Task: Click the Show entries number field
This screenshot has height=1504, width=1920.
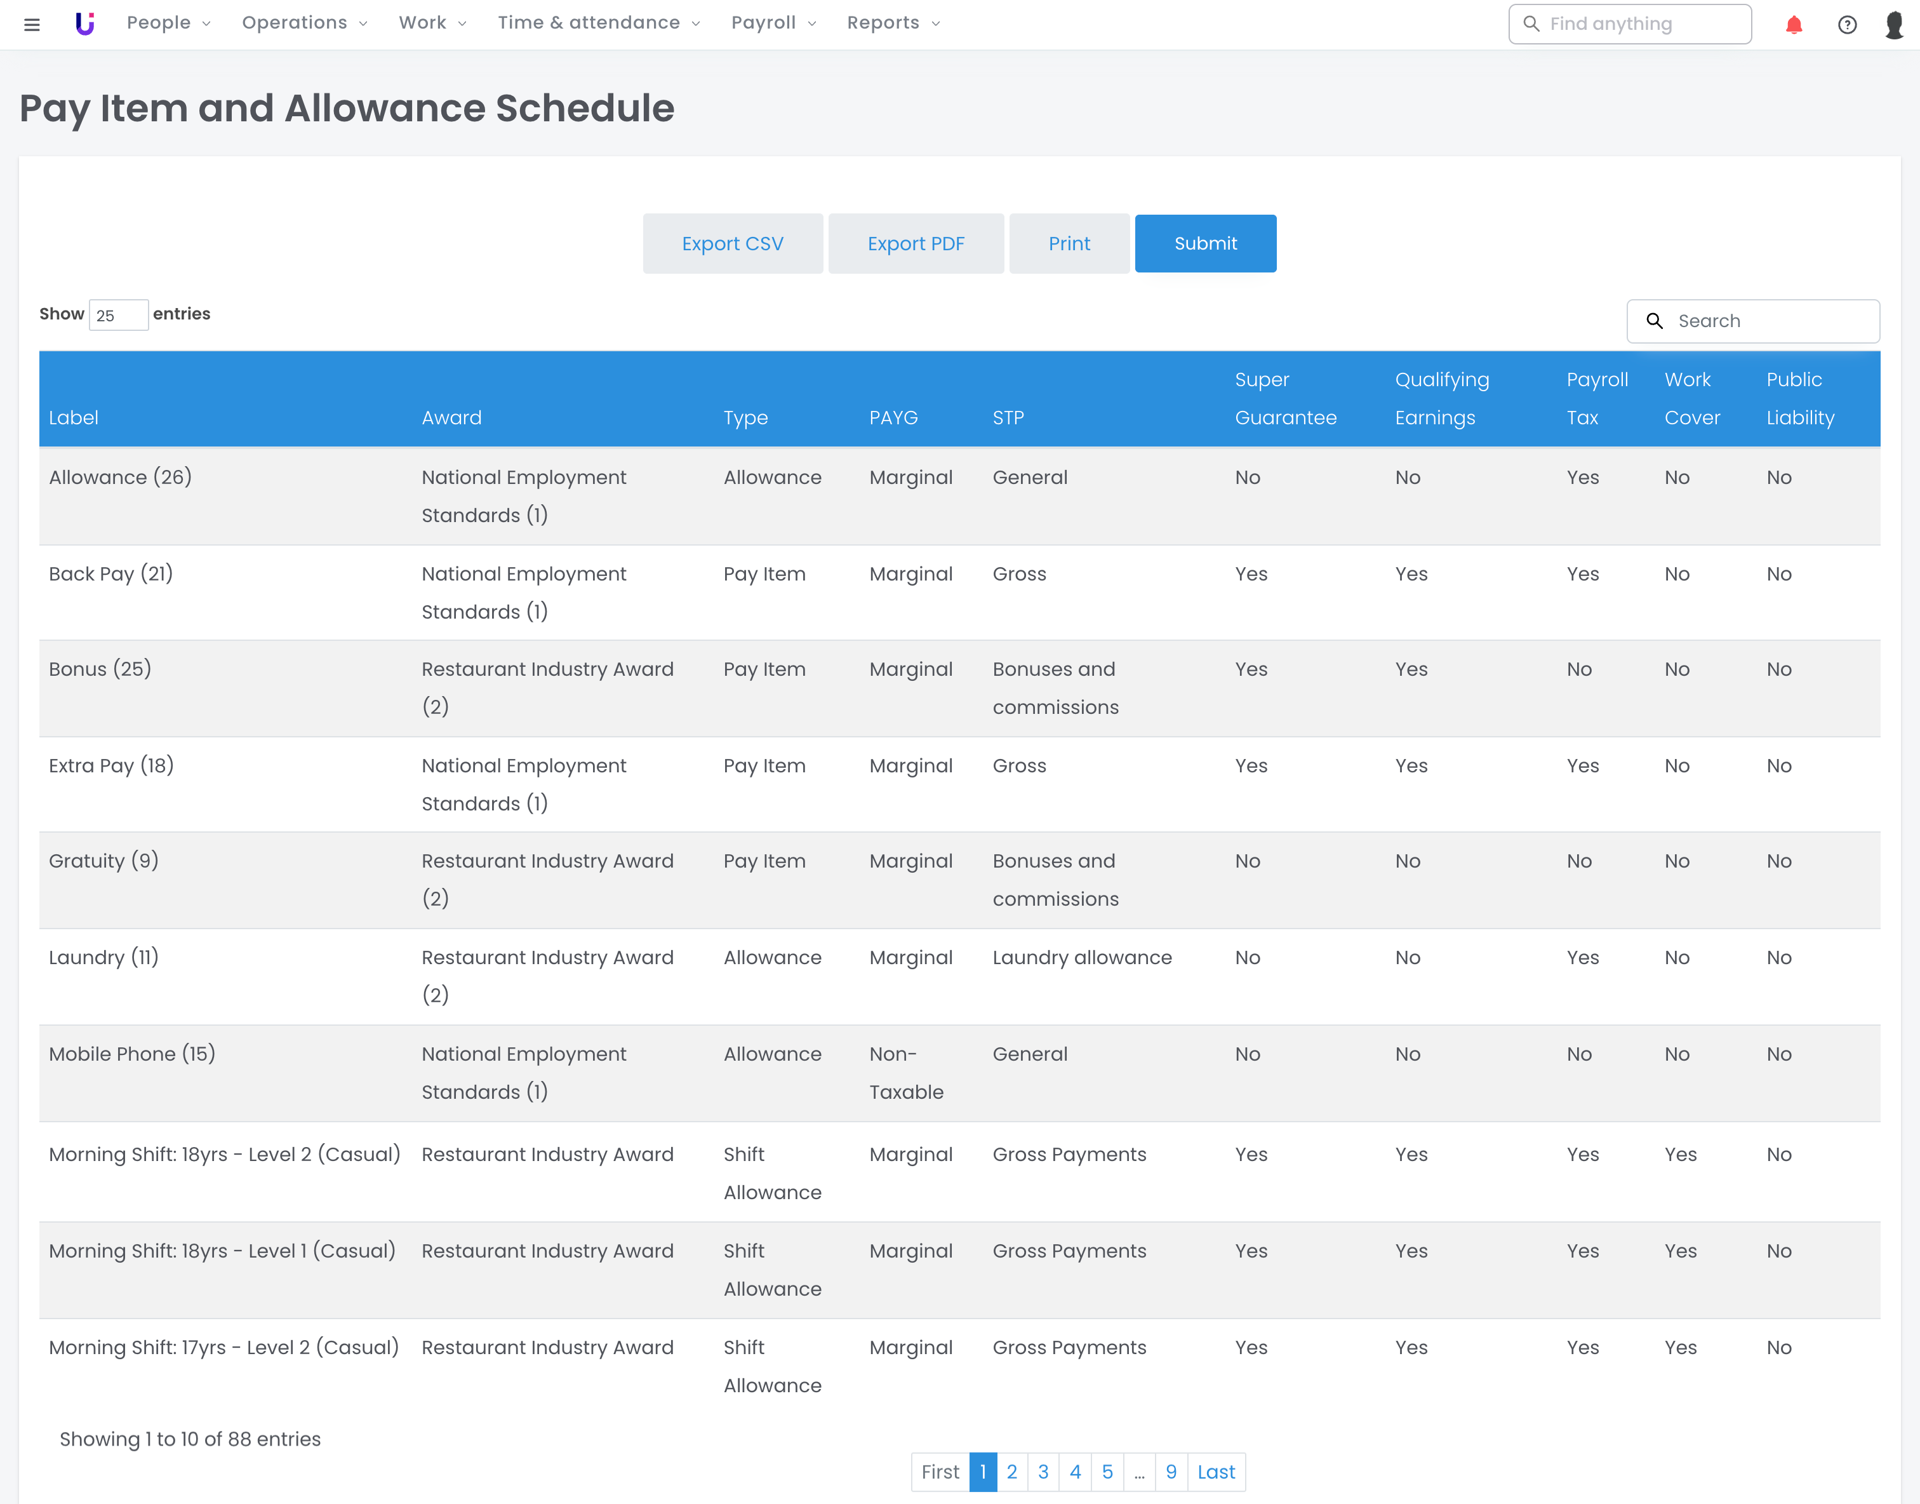Action: click(x=118, y=315)
